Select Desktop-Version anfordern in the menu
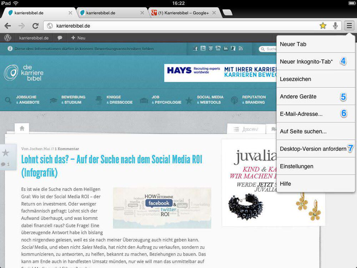357x268 pixels. pyautogui.click(x=316, y=149)
